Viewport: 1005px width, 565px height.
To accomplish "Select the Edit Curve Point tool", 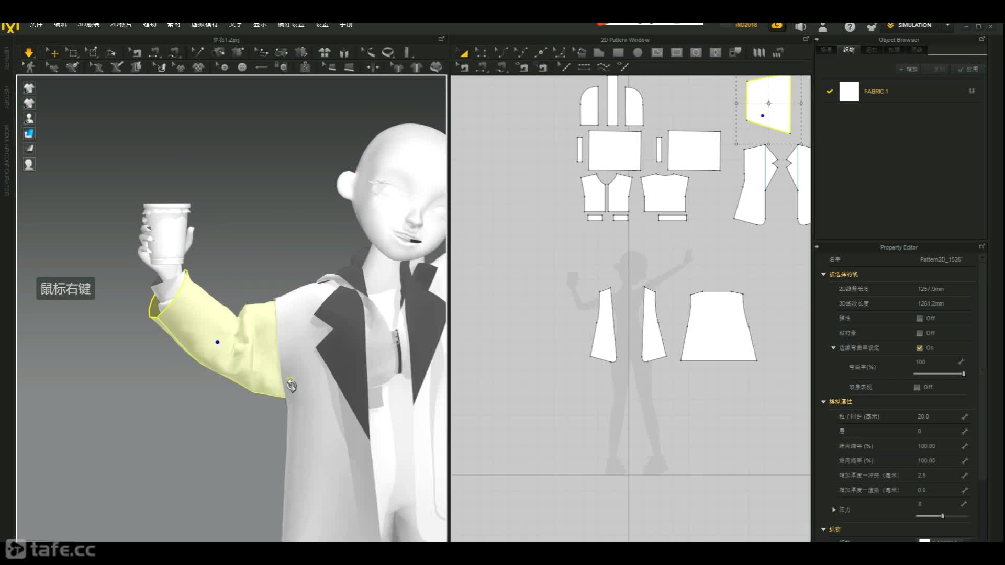I will 521,52.
